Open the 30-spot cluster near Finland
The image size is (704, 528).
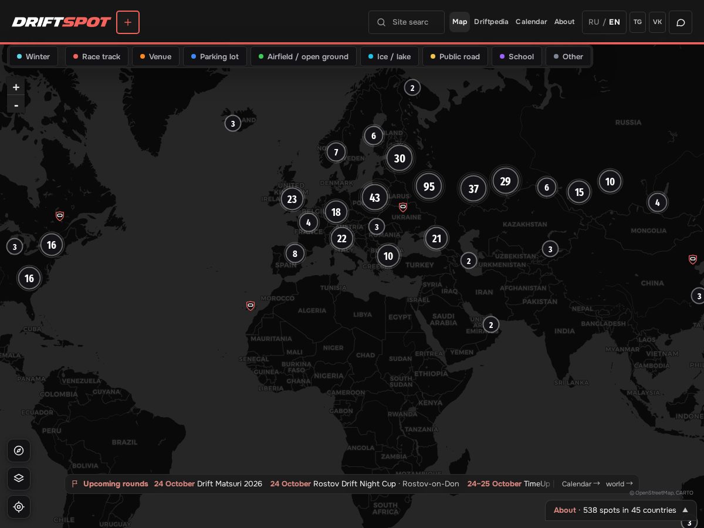[x=400, y=158]
